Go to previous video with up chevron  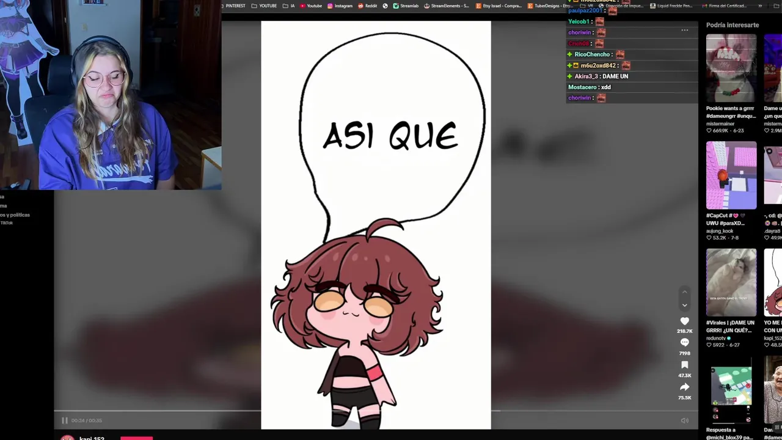[x=684, y=292]
